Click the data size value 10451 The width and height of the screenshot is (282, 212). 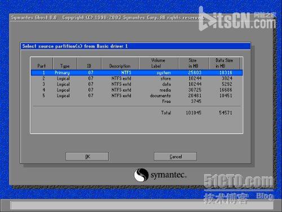[x=226, y=96]
